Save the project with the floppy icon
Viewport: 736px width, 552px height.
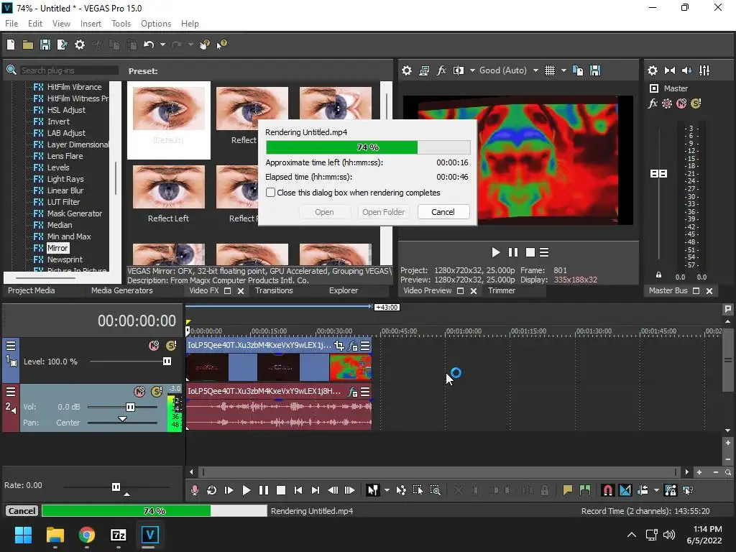point(45,45)
